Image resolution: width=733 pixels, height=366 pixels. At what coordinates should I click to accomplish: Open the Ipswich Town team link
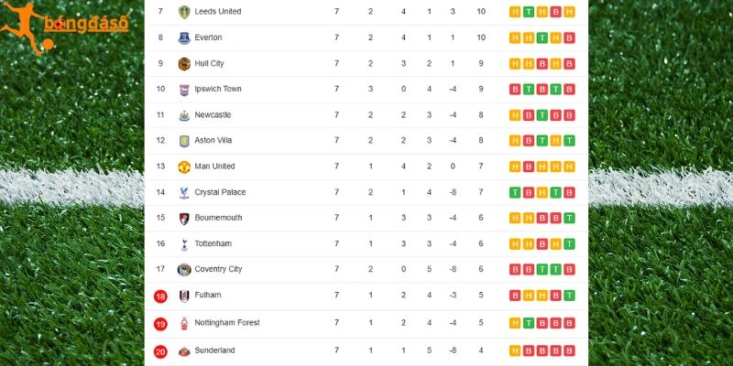[218, 89]
